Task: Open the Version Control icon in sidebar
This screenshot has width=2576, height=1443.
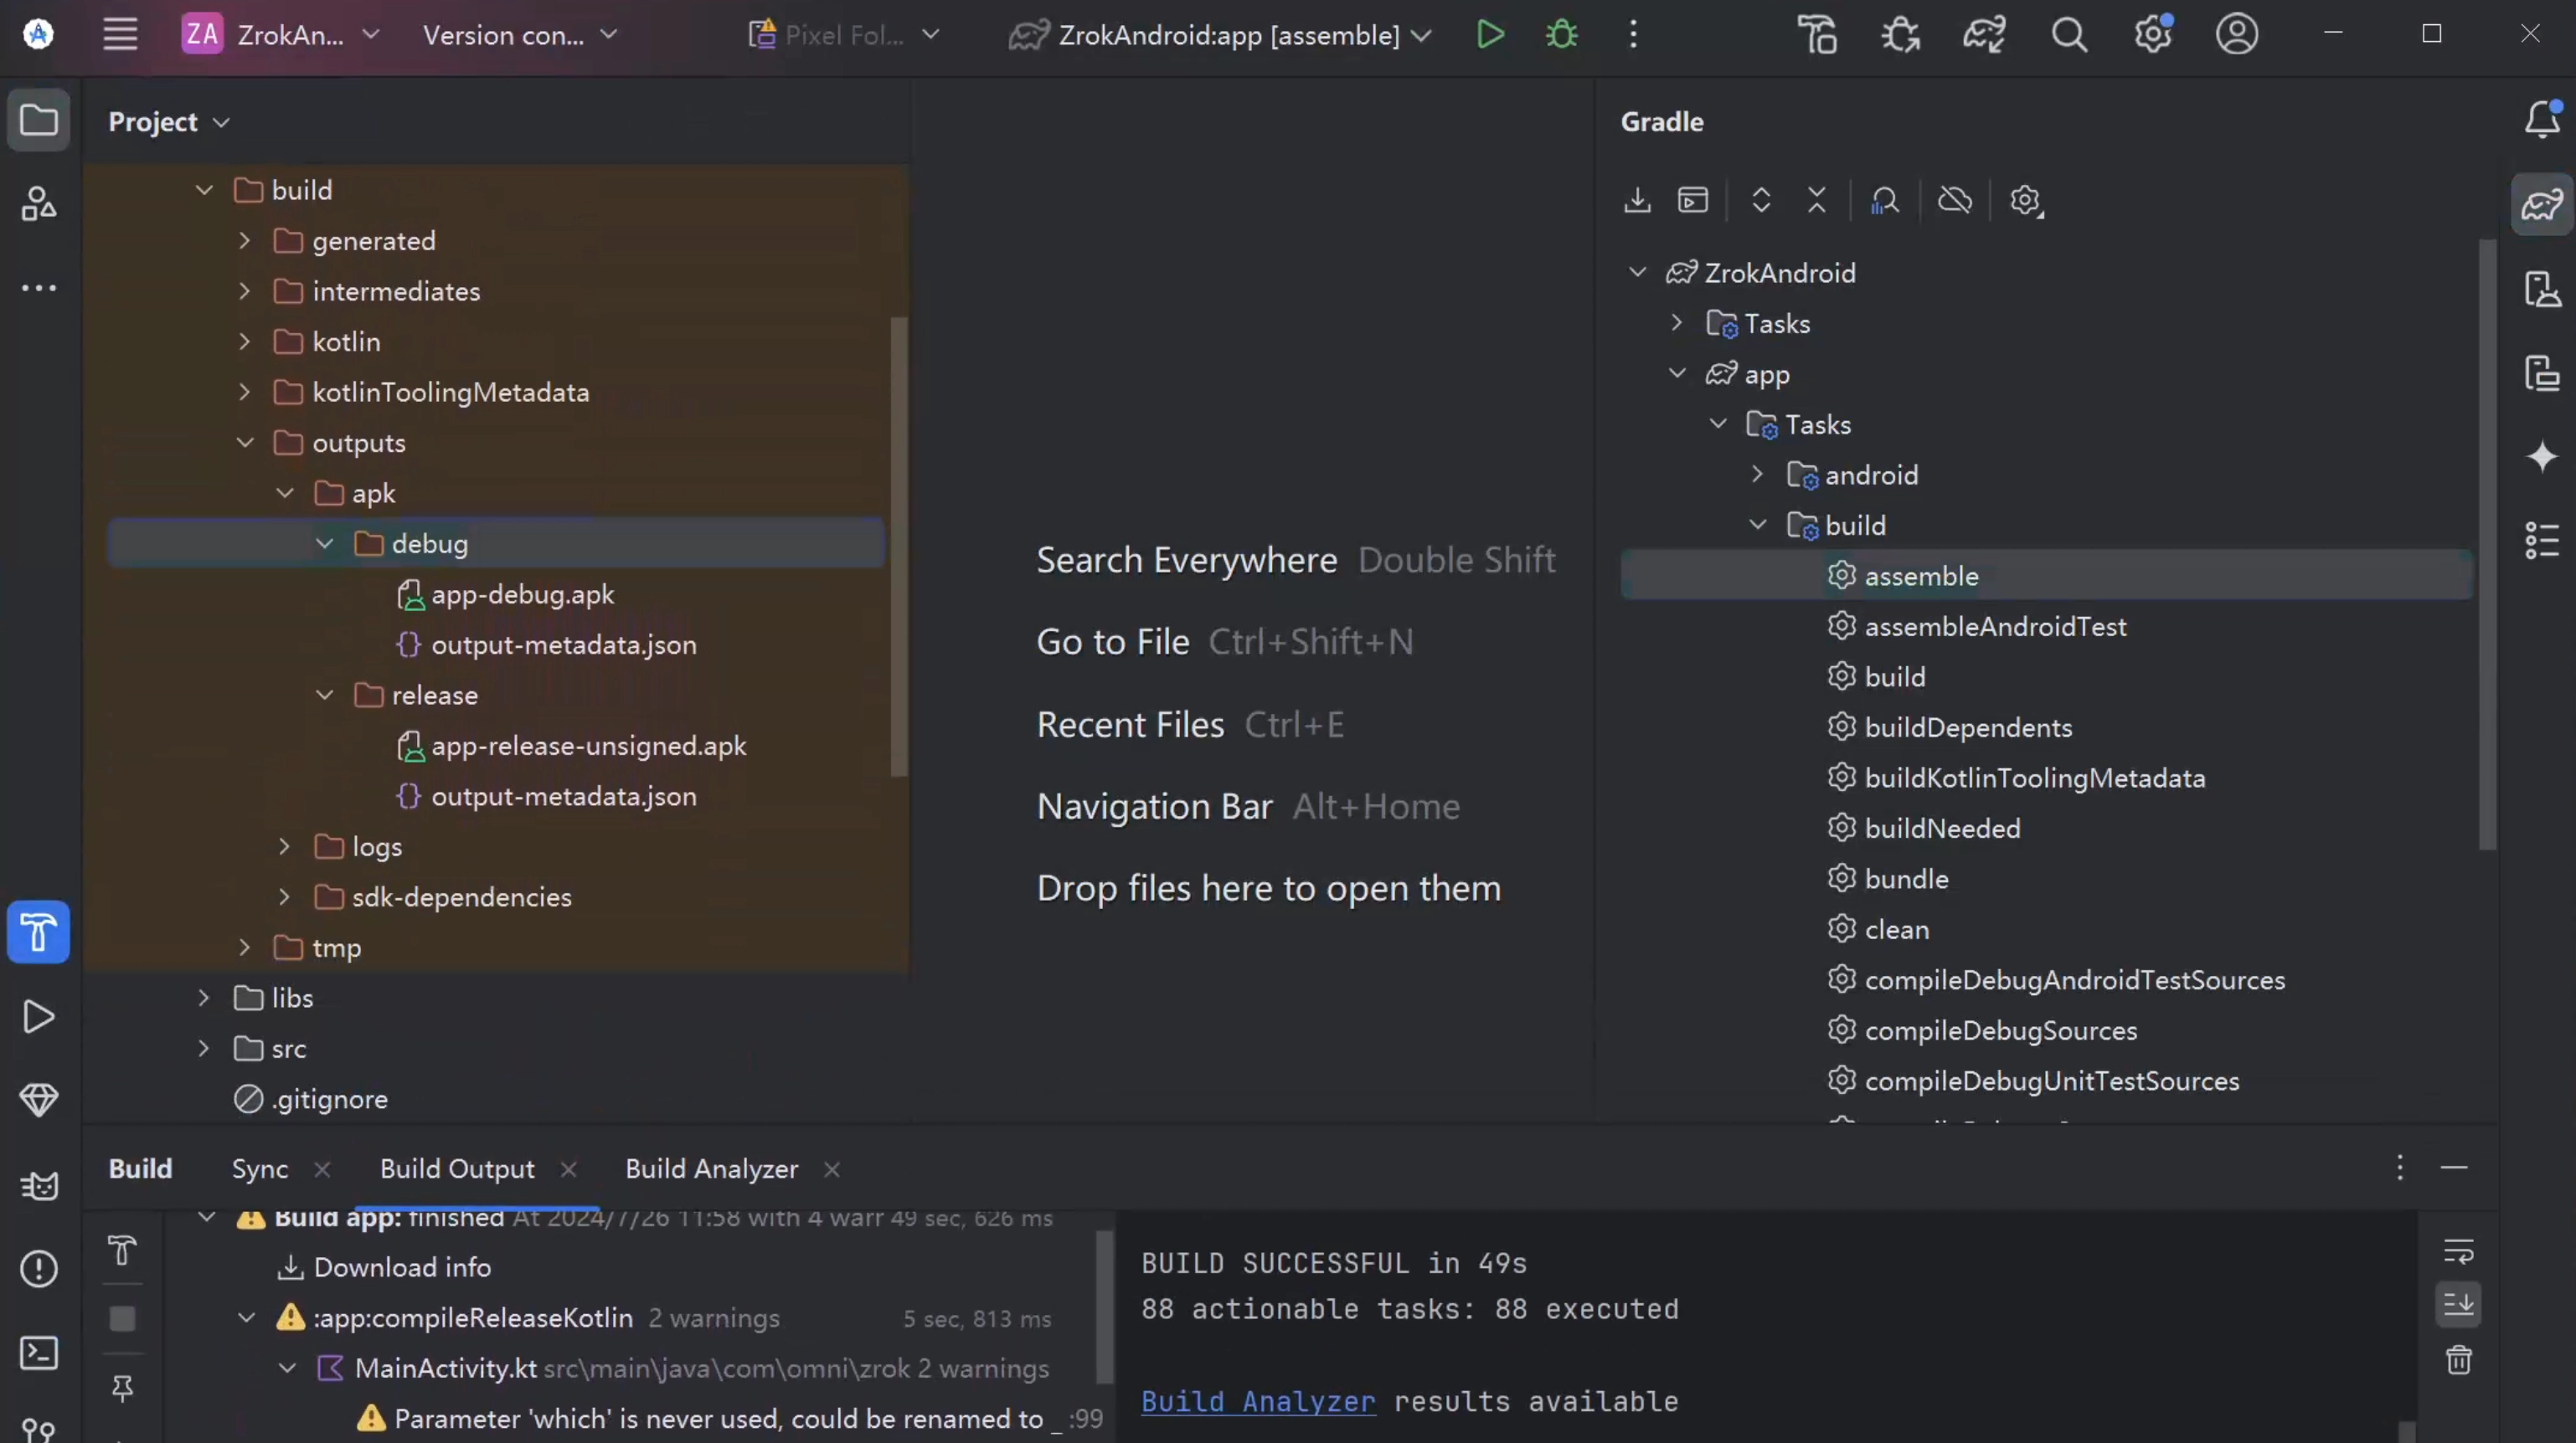Action: pos(37,1427)
